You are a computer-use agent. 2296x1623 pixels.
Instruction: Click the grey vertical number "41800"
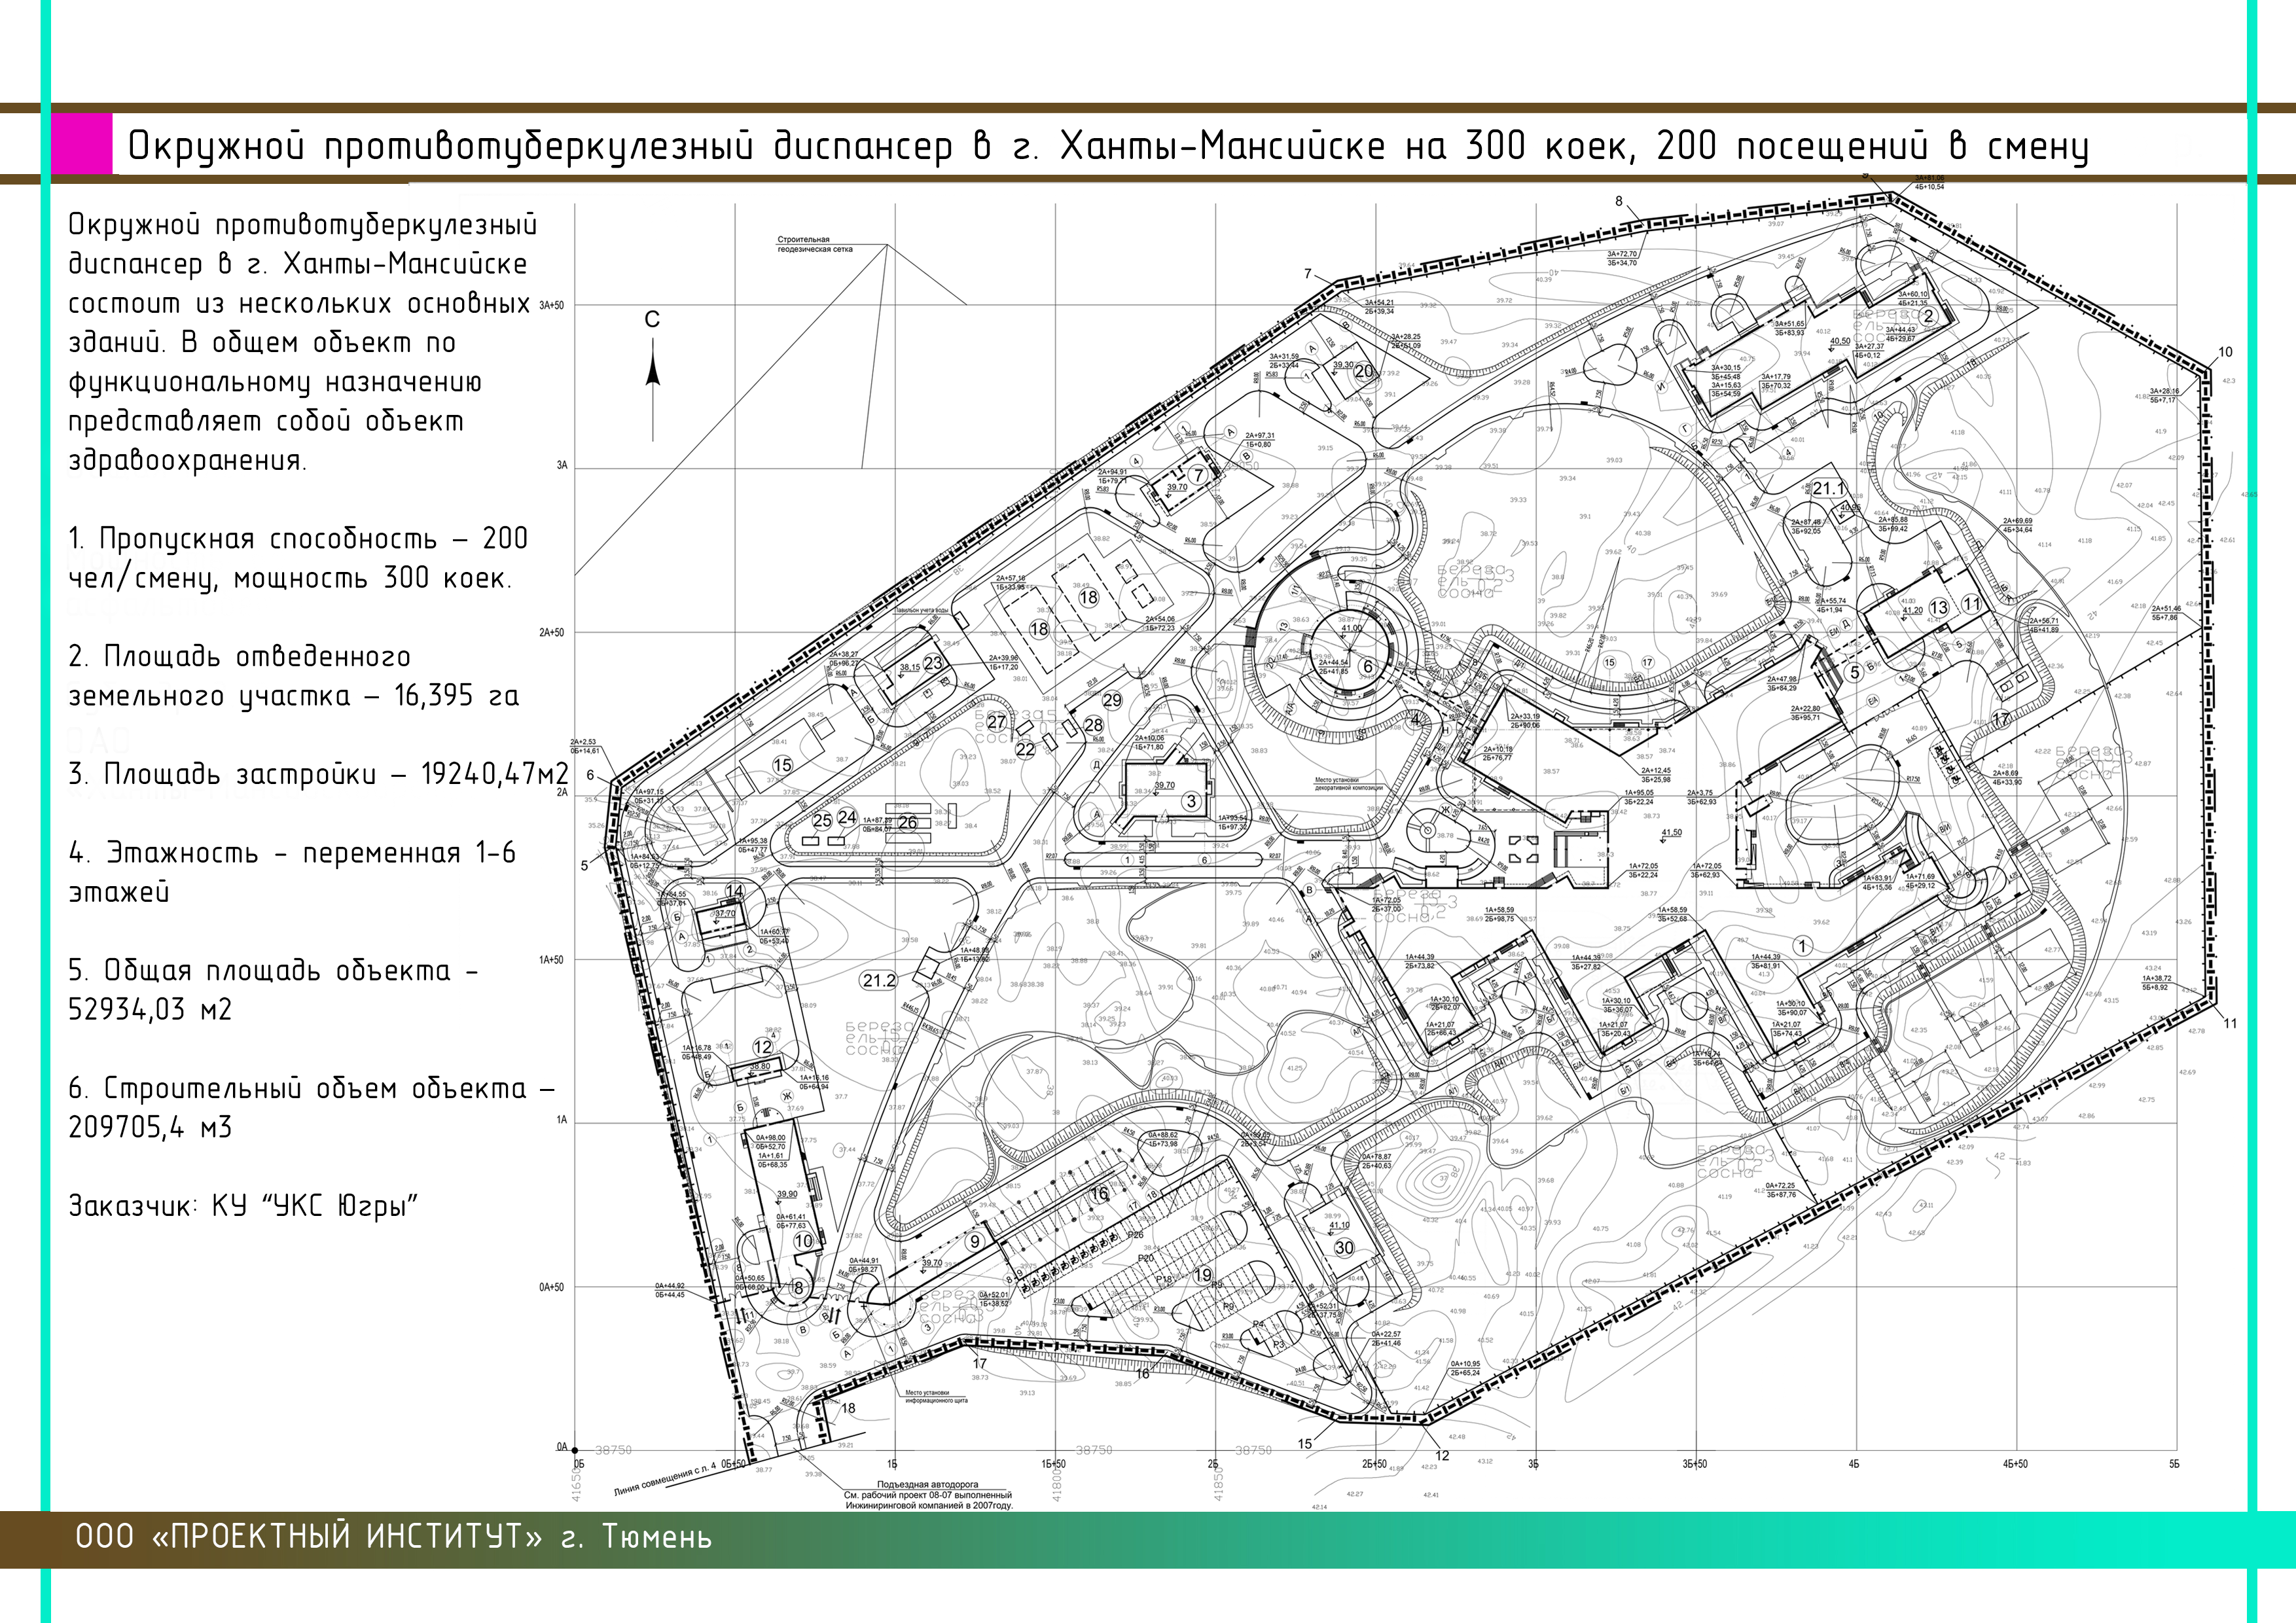click(x=1058, y=1485)
